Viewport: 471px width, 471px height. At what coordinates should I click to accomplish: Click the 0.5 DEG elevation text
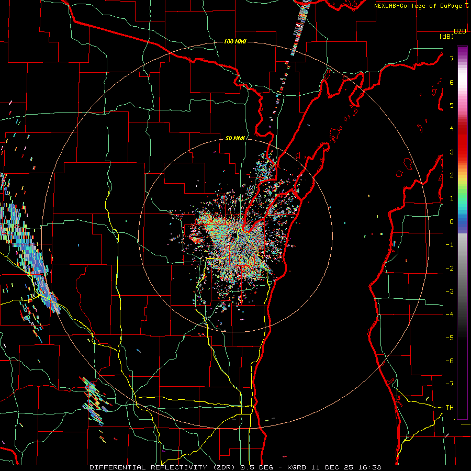click(x=256, y=467)
